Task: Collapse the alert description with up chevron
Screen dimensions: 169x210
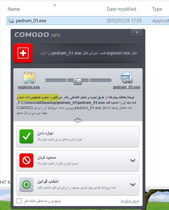Action: click(78, 119)
